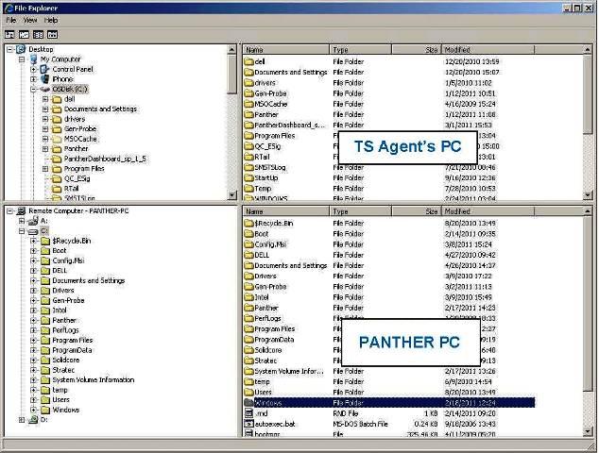Click the last (fourth) toolbar view icon
Screen dimensions: 599x453
[53, 33]
